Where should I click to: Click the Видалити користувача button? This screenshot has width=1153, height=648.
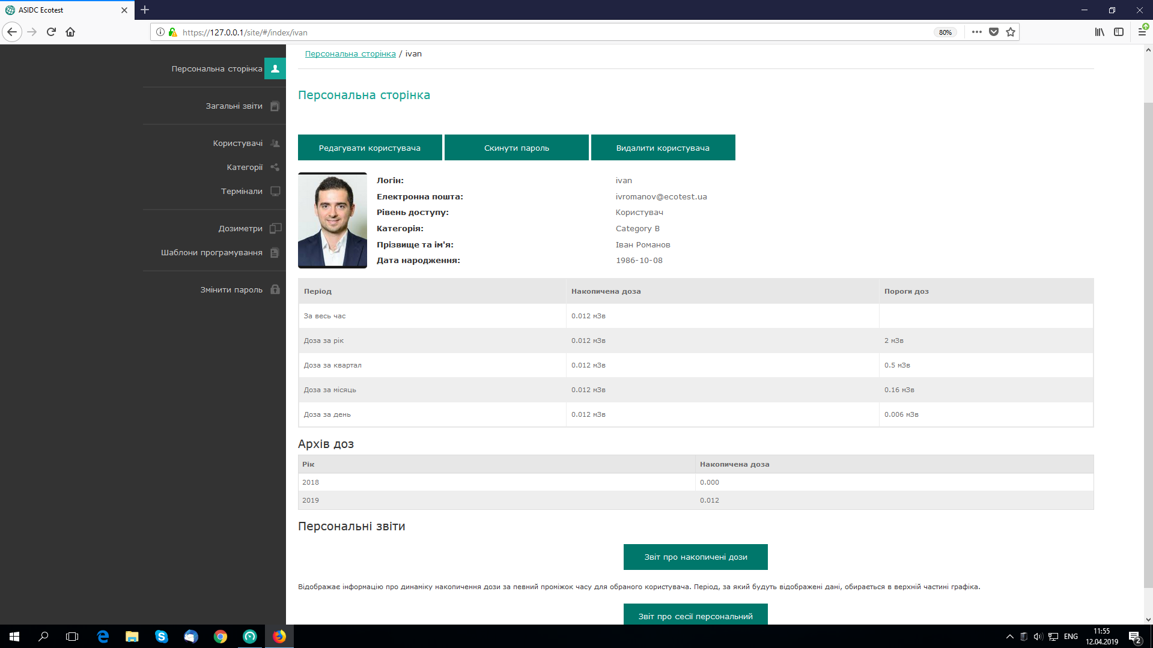pos(663,148)
